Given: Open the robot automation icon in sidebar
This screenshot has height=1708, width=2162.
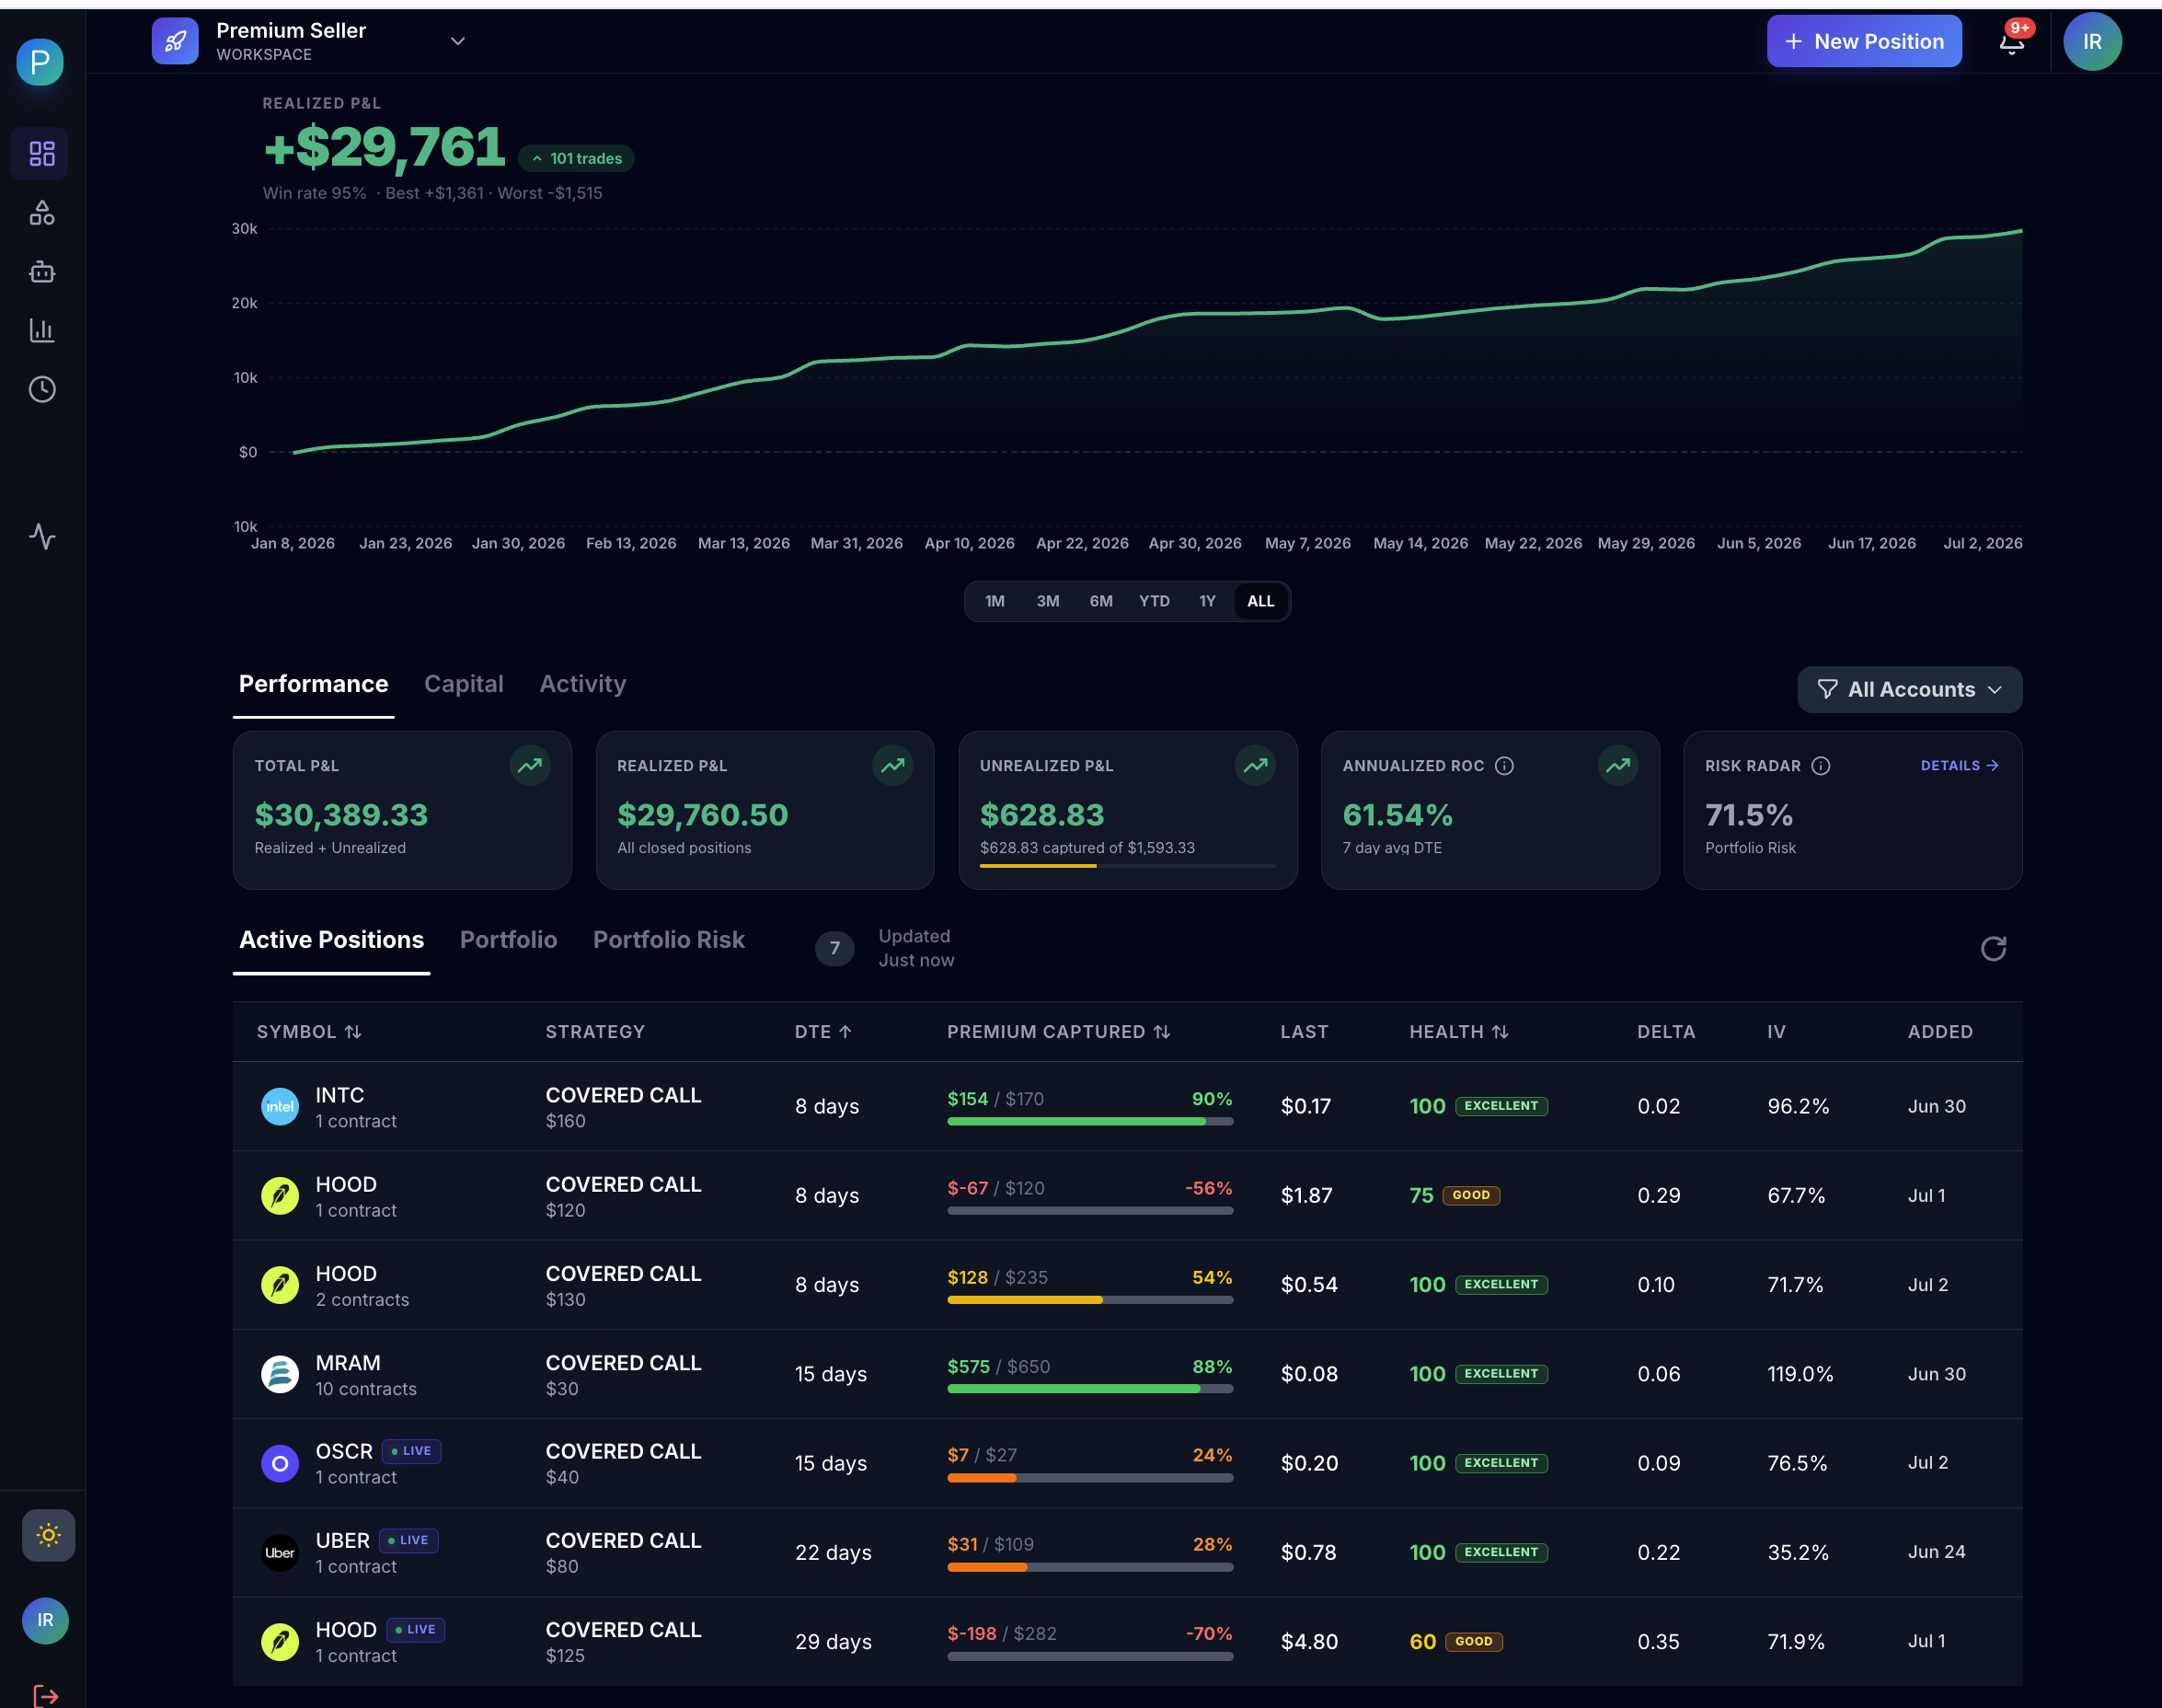Looking at the screenshot, I should (41, 271).
